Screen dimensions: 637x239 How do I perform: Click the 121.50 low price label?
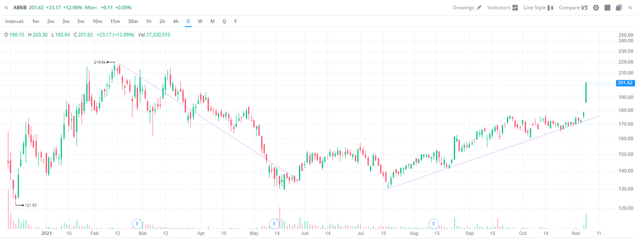31,205
